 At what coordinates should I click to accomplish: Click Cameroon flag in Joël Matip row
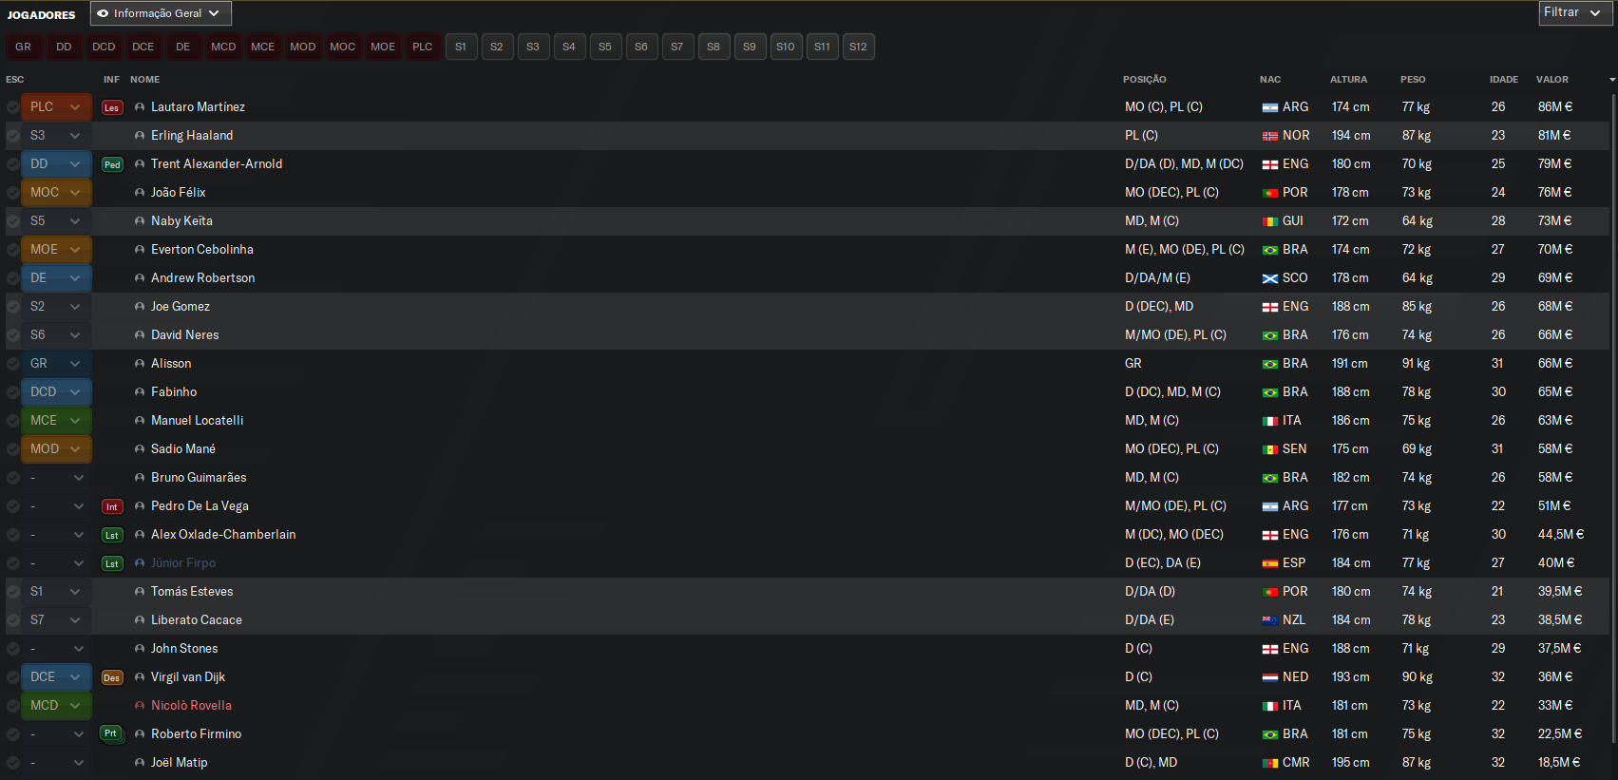click(x=1269, y=763)
